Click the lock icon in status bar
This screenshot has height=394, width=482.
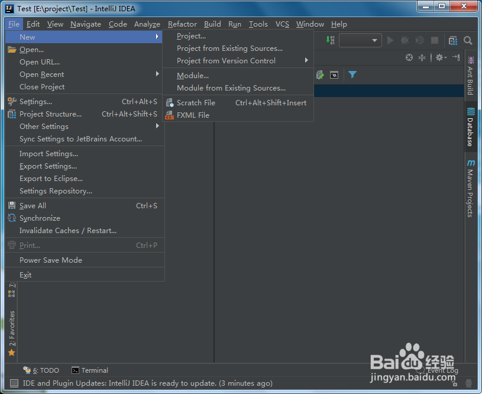coord(455,383)
